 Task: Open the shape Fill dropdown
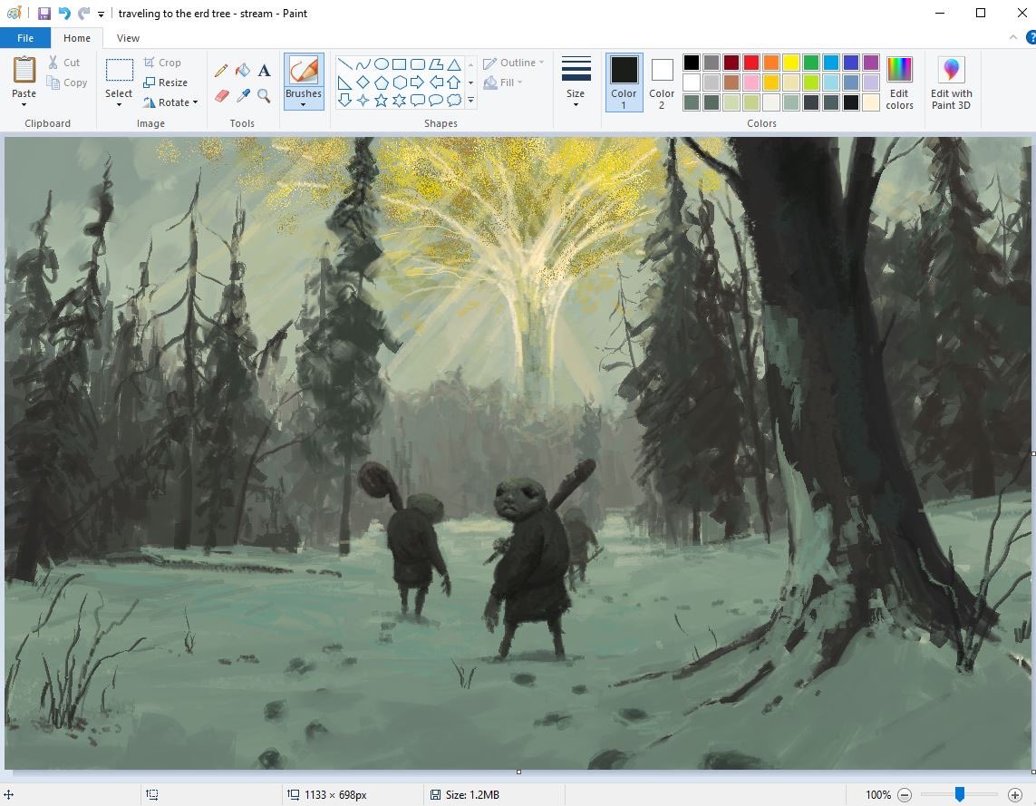click(503, 83)
